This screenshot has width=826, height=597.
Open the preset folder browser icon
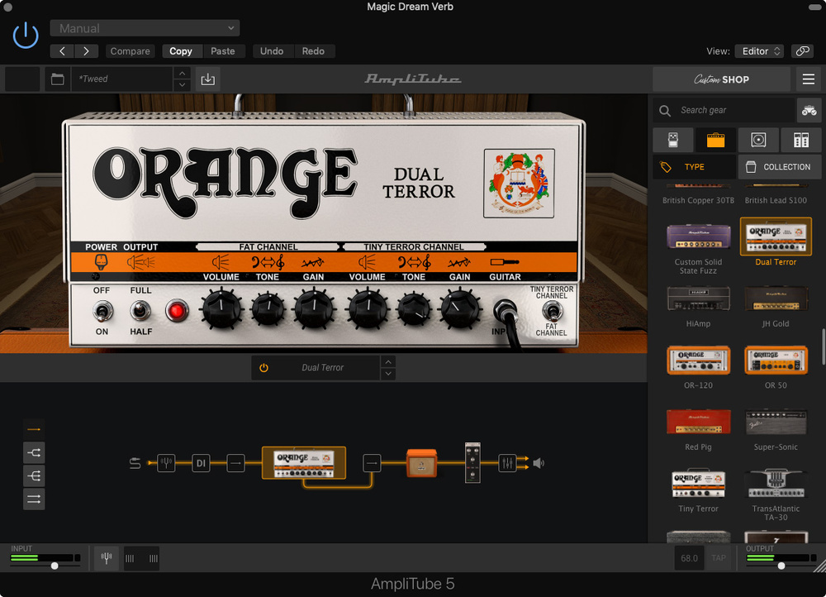57,79
